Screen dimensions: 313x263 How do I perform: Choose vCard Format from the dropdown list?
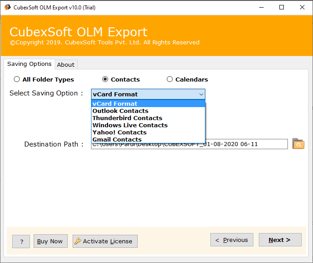(x=148, y=103)
